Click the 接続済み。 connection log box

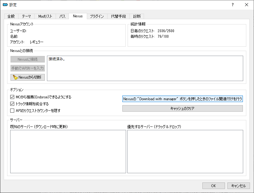pos(145,68)
